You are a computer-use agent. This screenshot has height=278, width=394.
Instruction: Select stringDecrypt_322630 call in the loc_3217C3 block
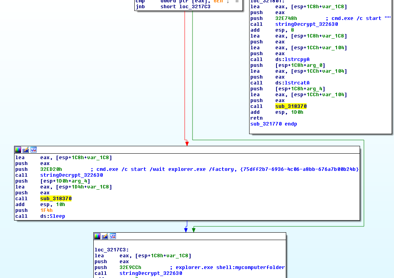click(151, 273)
